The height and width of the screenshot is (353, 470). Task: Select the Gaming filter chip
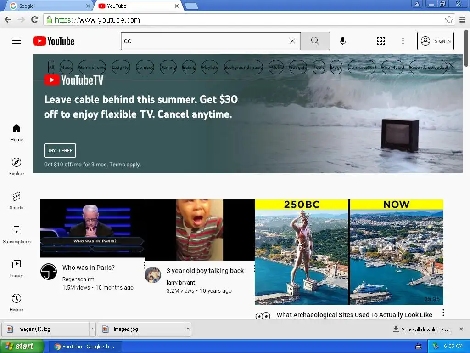(168, 67)
